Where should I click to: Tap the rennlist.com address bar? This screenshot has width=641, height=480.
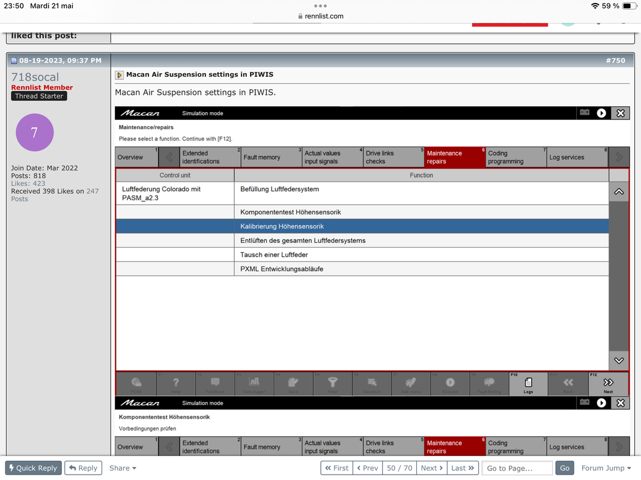321,16
